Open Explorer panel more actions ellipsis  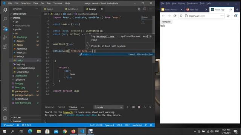[37, 9]
